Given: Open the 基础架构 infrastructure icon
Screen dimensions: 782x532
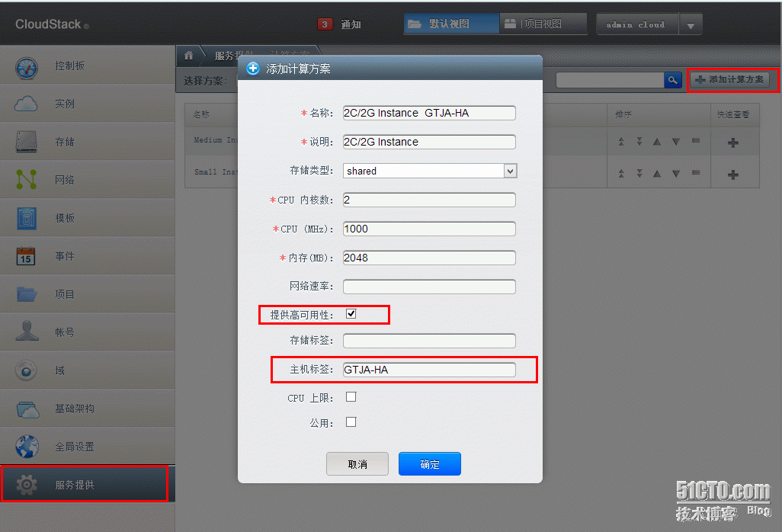Looking at the screenshot, I should click(27, 409).
